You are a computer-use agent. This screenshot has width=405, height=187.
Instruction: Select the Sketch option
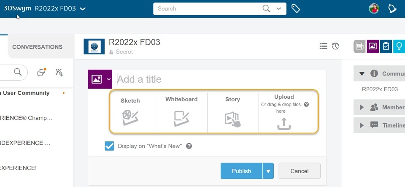click(130, 112)
